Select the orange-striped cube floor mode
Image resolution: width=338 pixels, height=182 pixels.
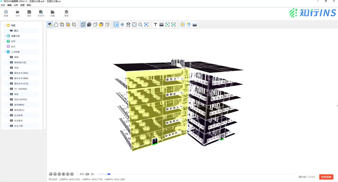coord(101,25)
